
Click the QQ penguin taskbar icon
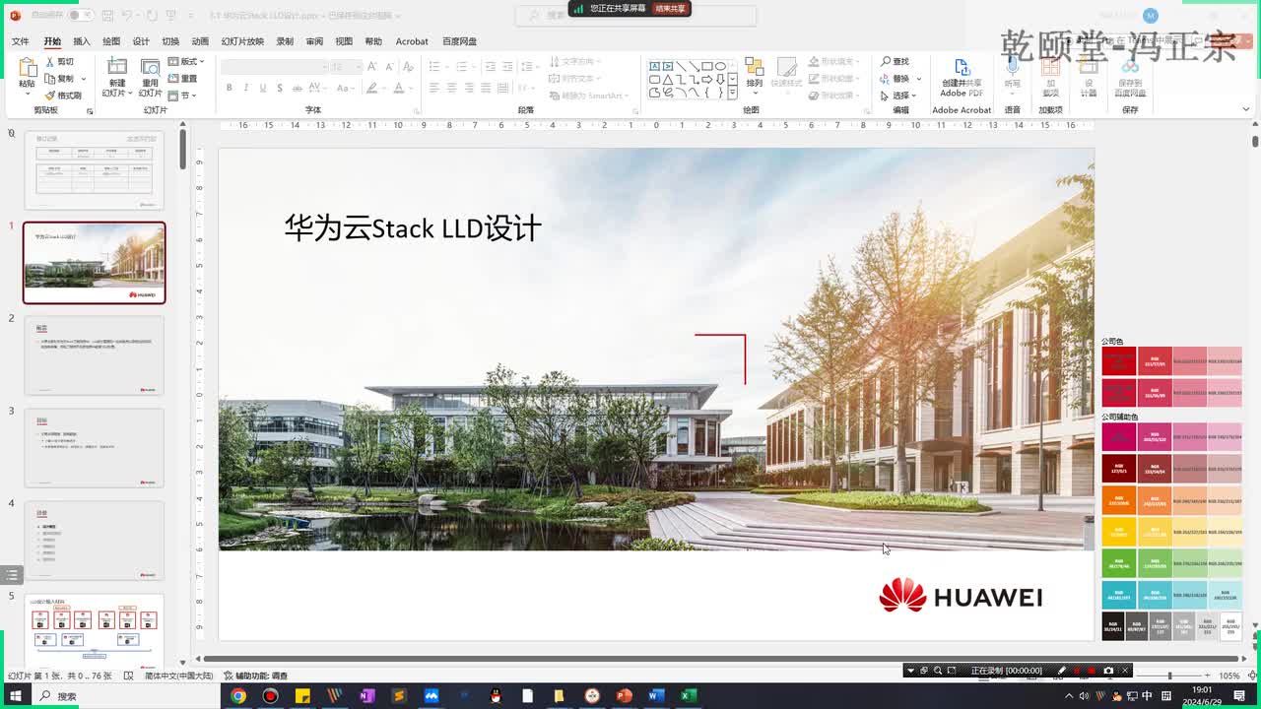point(496,696)
